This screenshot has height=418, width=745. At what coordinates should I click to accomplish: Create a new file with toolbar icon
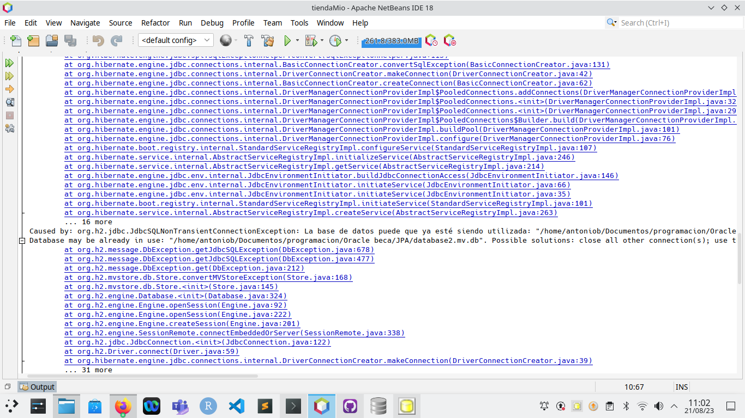pos(16,40)
